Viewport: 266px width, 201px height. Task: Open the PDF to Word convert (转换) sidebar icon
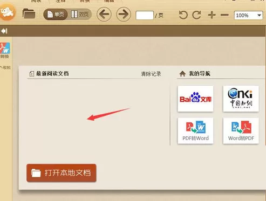(5, 51)
